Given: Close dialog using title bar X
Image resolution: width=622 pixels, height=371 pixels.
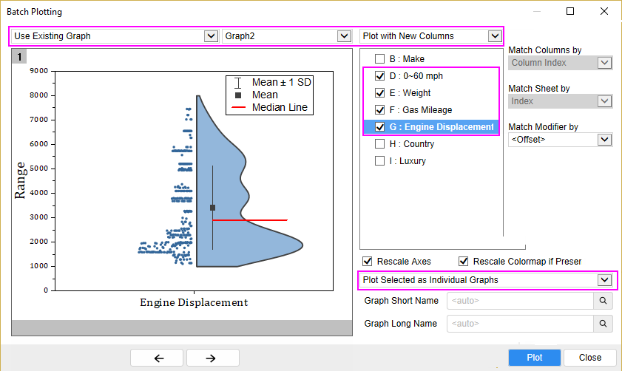Looking at the screenshot, I should pyautogui.click(x=604, y=11).
